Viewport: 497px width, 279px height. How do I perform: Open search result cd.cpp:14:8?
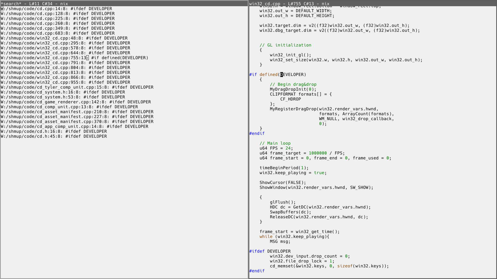[x=56, y=9]
